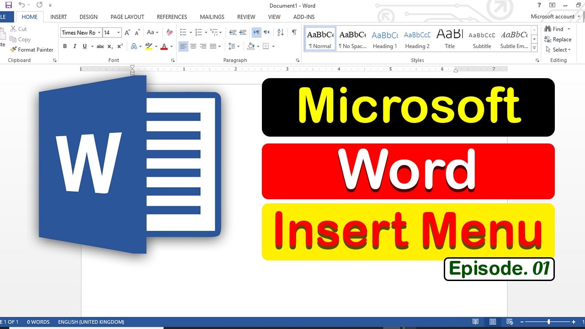
Task: Open the Font Color dropdown arrow
Action: tap(171, 46)
